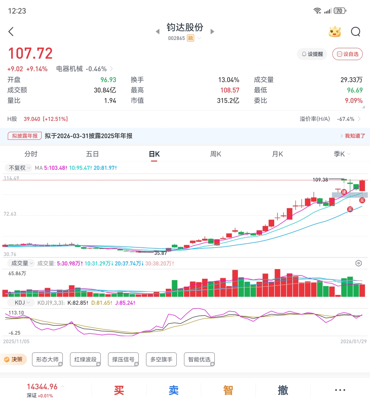Tap 设自选 add watchlist button
The width and height of the screenshot is (370, 403).
[348, 54]
